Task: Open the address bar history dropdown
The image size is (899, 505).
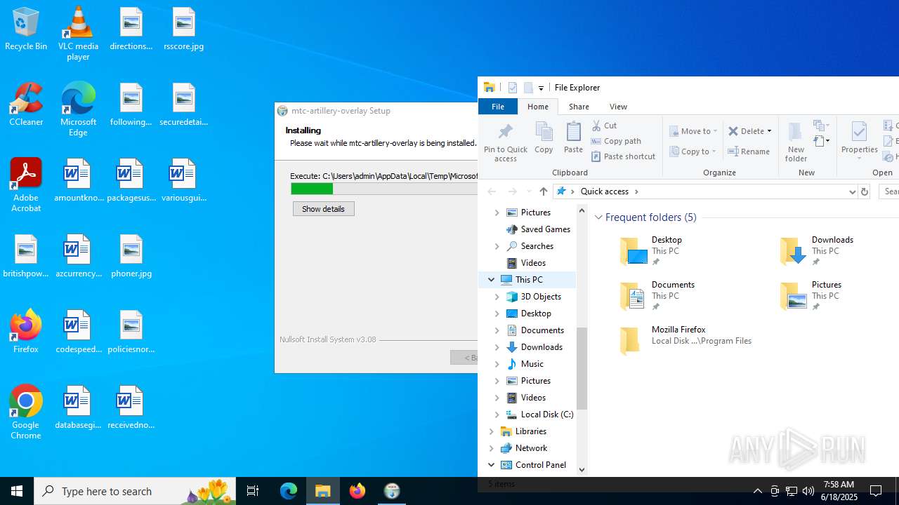Action: click(x=852, y=191)
